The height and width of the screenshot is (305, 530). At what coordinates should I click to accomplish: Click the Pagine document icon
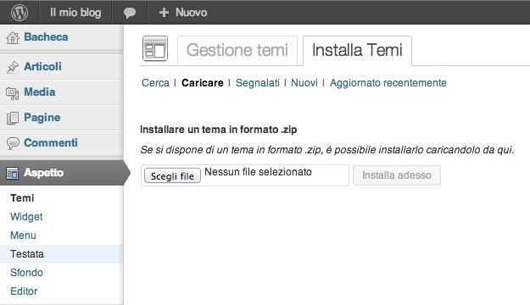13,118
